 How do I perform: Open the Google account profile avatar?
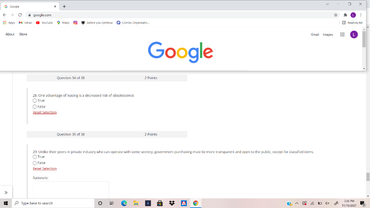pyautogui.click(x=354, y=34)
